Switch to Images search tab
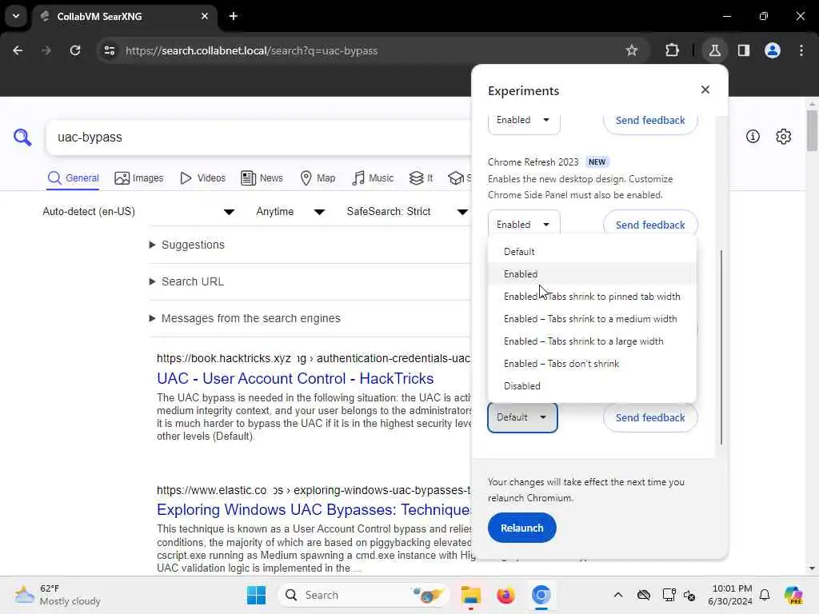Screen dimensions: 819x614 (x=139, y=178)
